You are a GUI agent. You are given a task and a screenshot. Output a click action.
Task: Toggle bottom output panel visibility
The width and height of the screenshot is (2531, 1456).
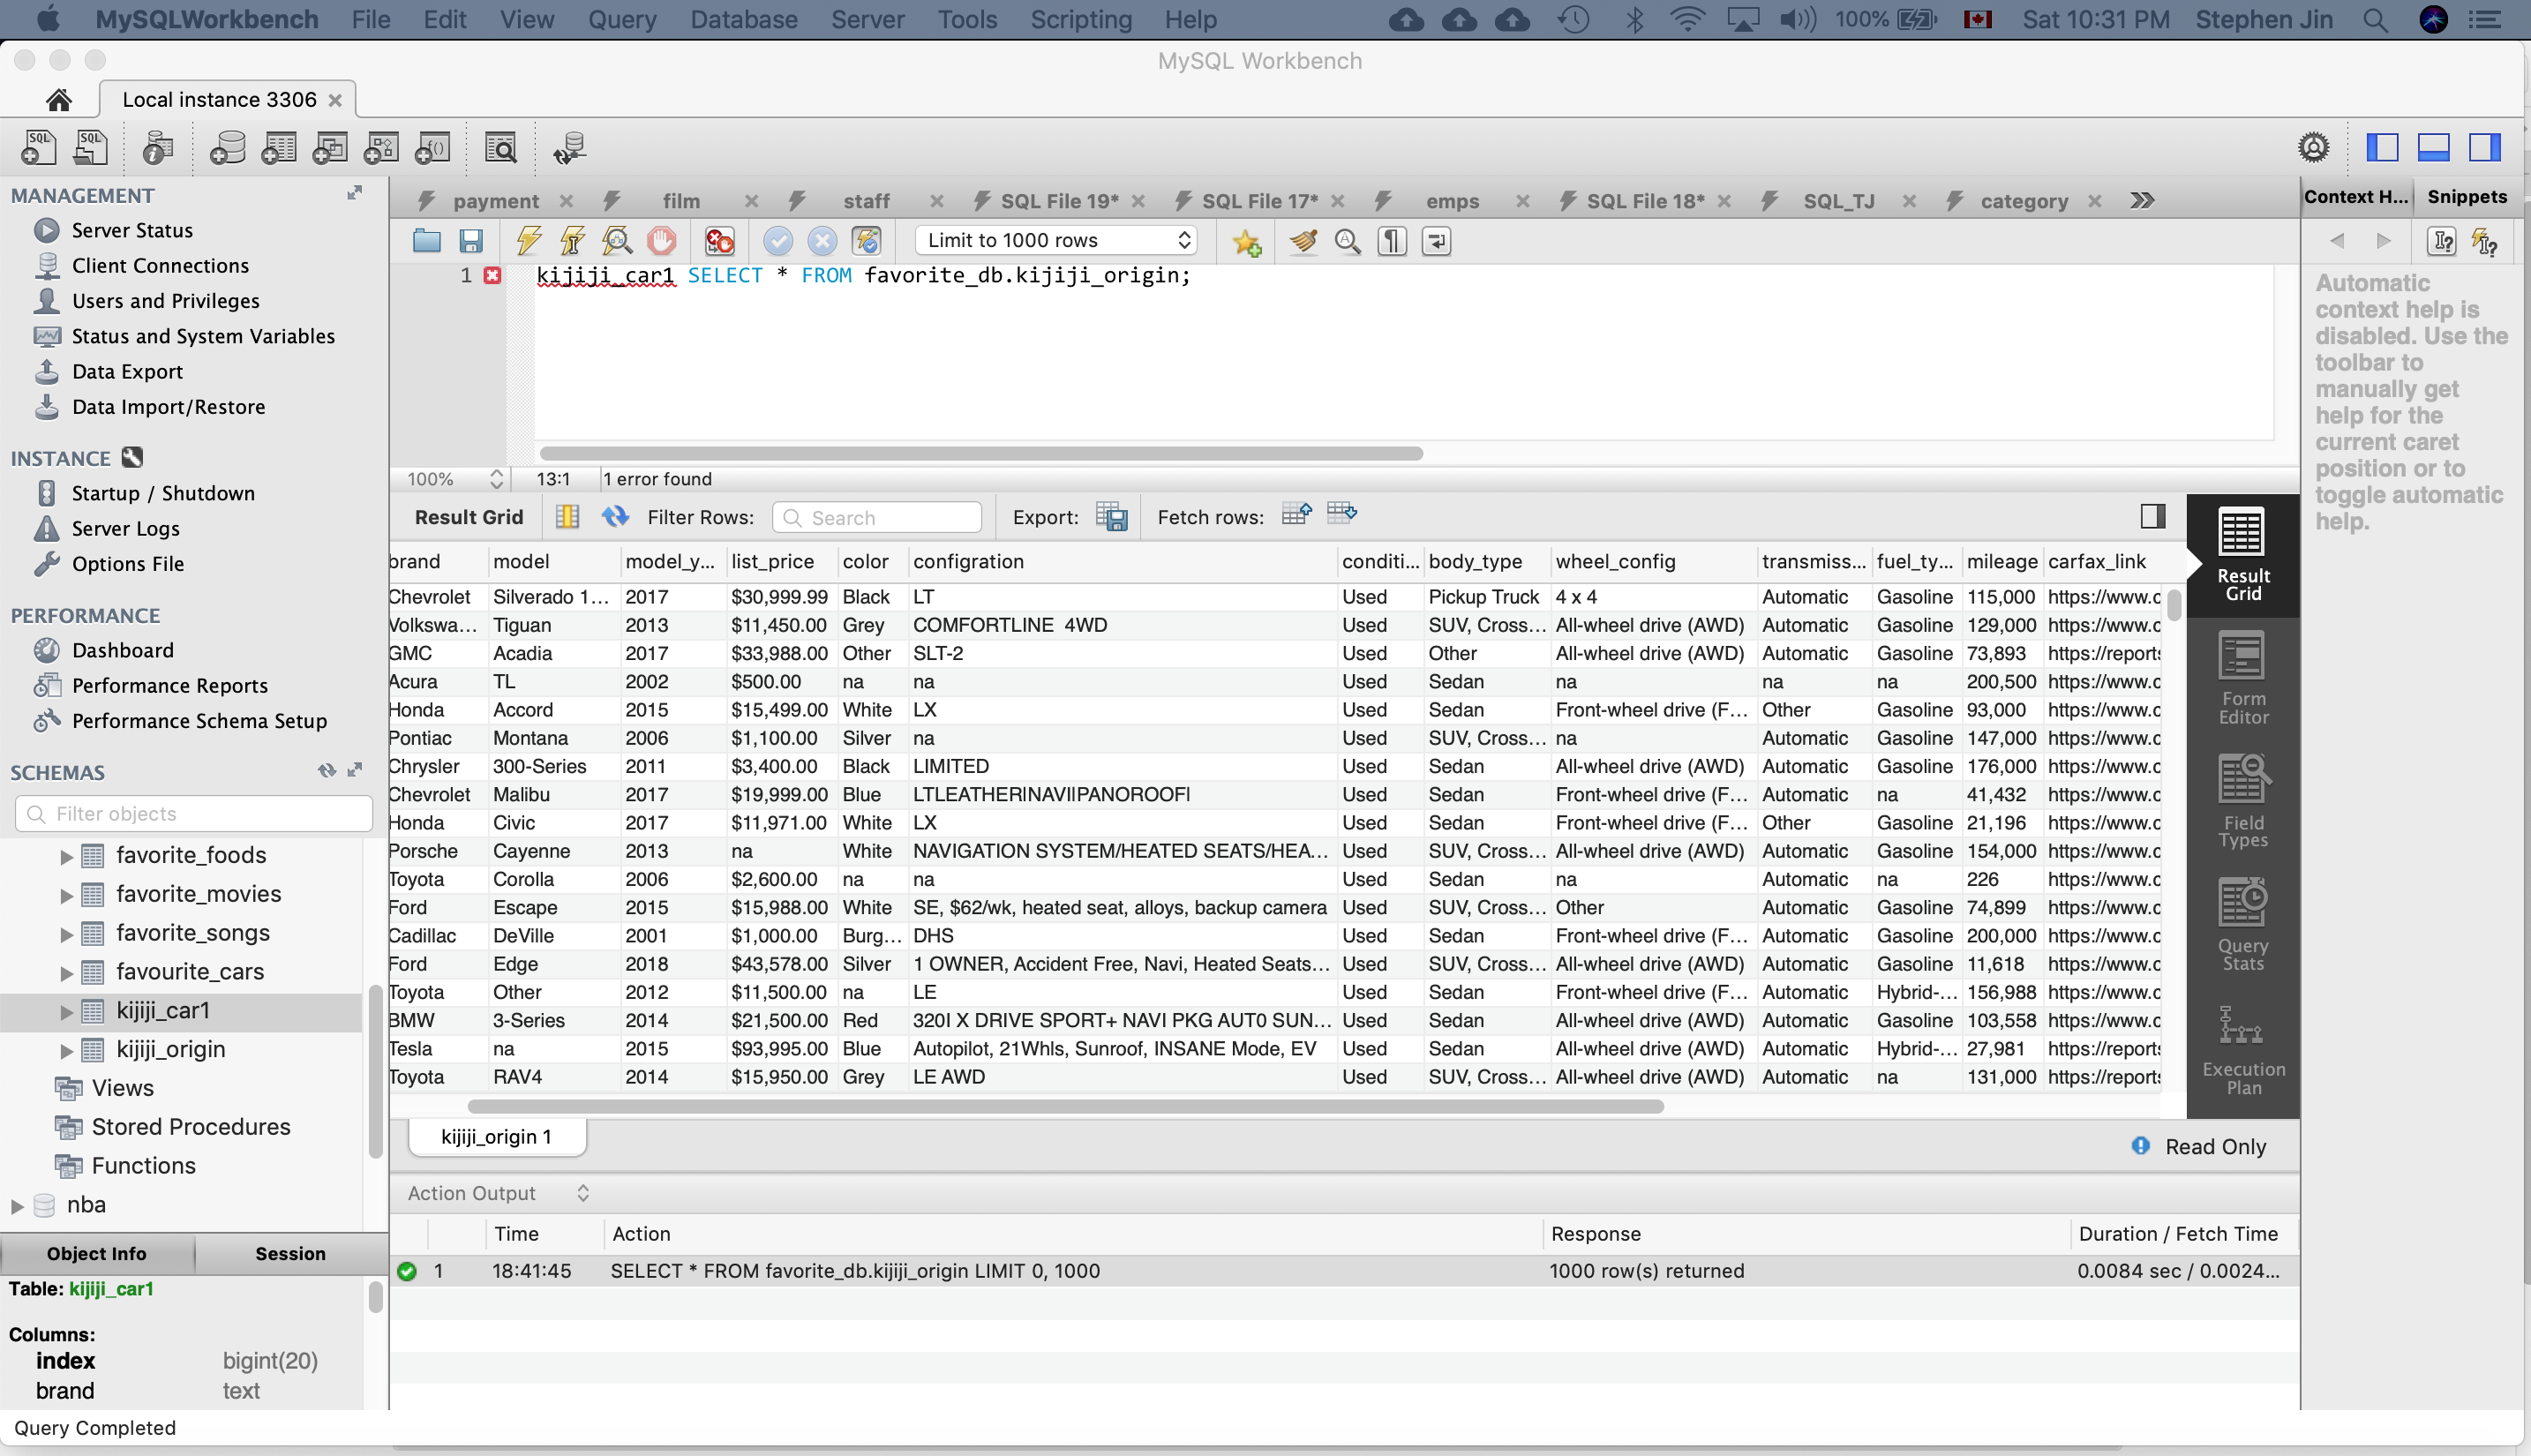2433,147
